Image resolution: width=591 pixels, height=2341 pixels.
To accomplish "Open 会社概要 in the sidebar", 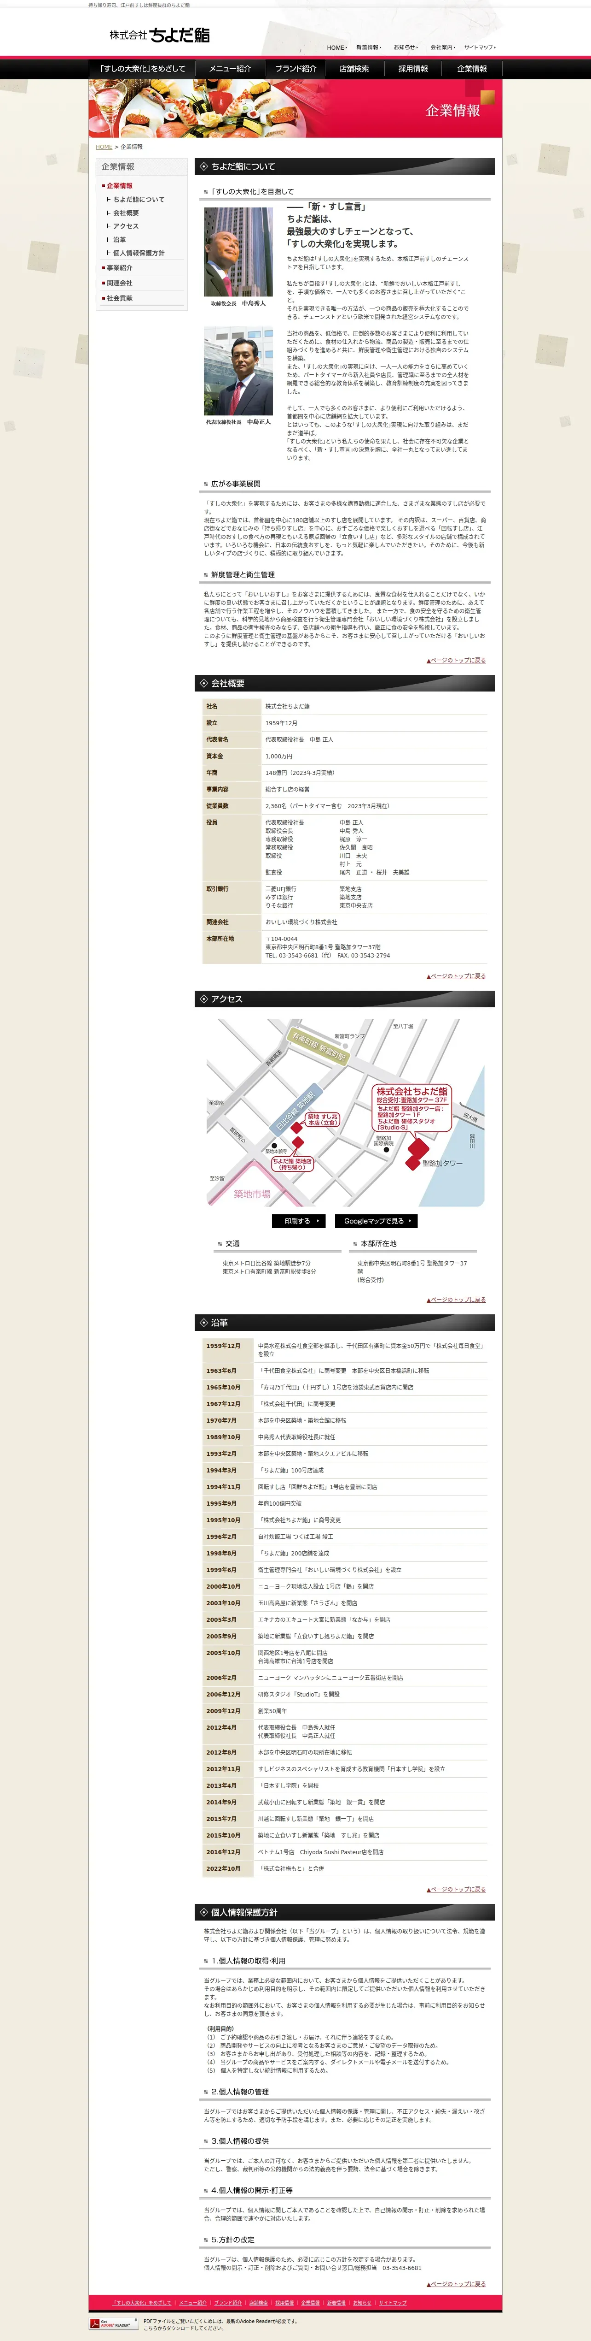I will point(125,213).
